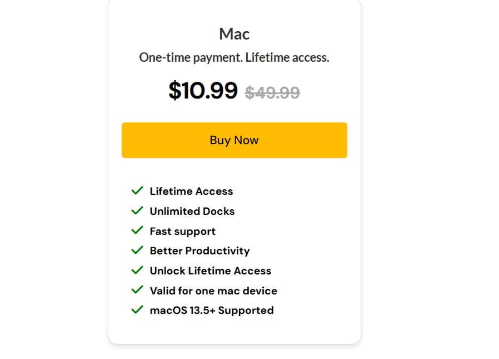Image resolution: width=499 pixels, height=359 pixels.
Task: Click the checkmark next to Unlimited Docks
Action: pyautogui.click(x=137, y=211)
